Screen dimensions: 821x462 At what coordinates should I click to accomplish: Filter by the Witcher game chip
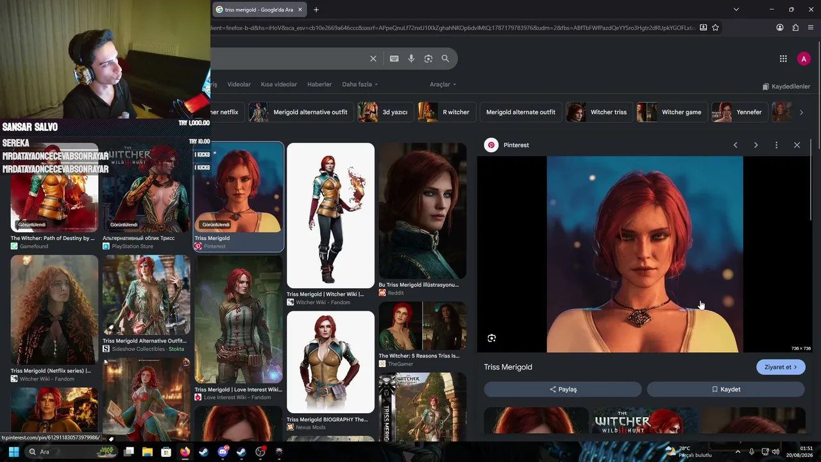672,112
